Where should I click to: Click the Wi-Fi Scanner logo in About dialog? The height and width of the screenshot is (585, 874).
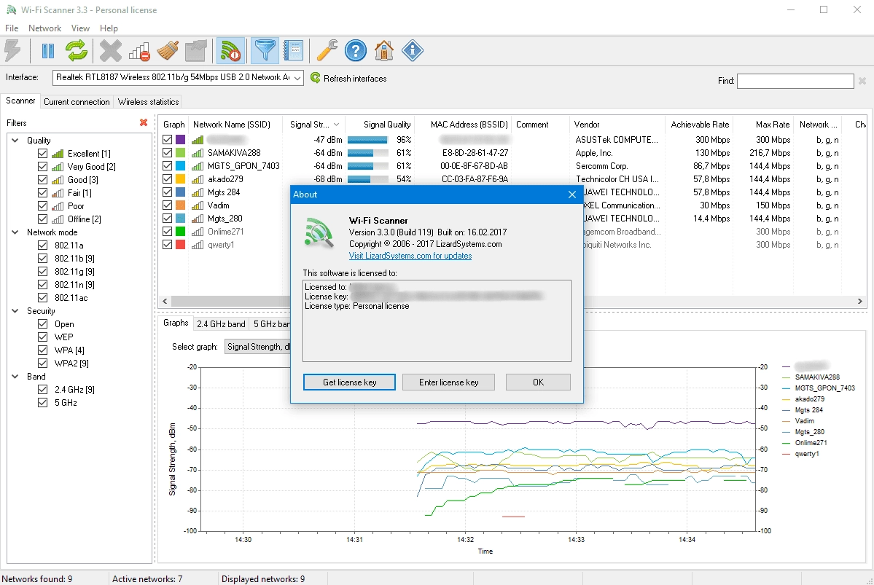tap(319, 233)
